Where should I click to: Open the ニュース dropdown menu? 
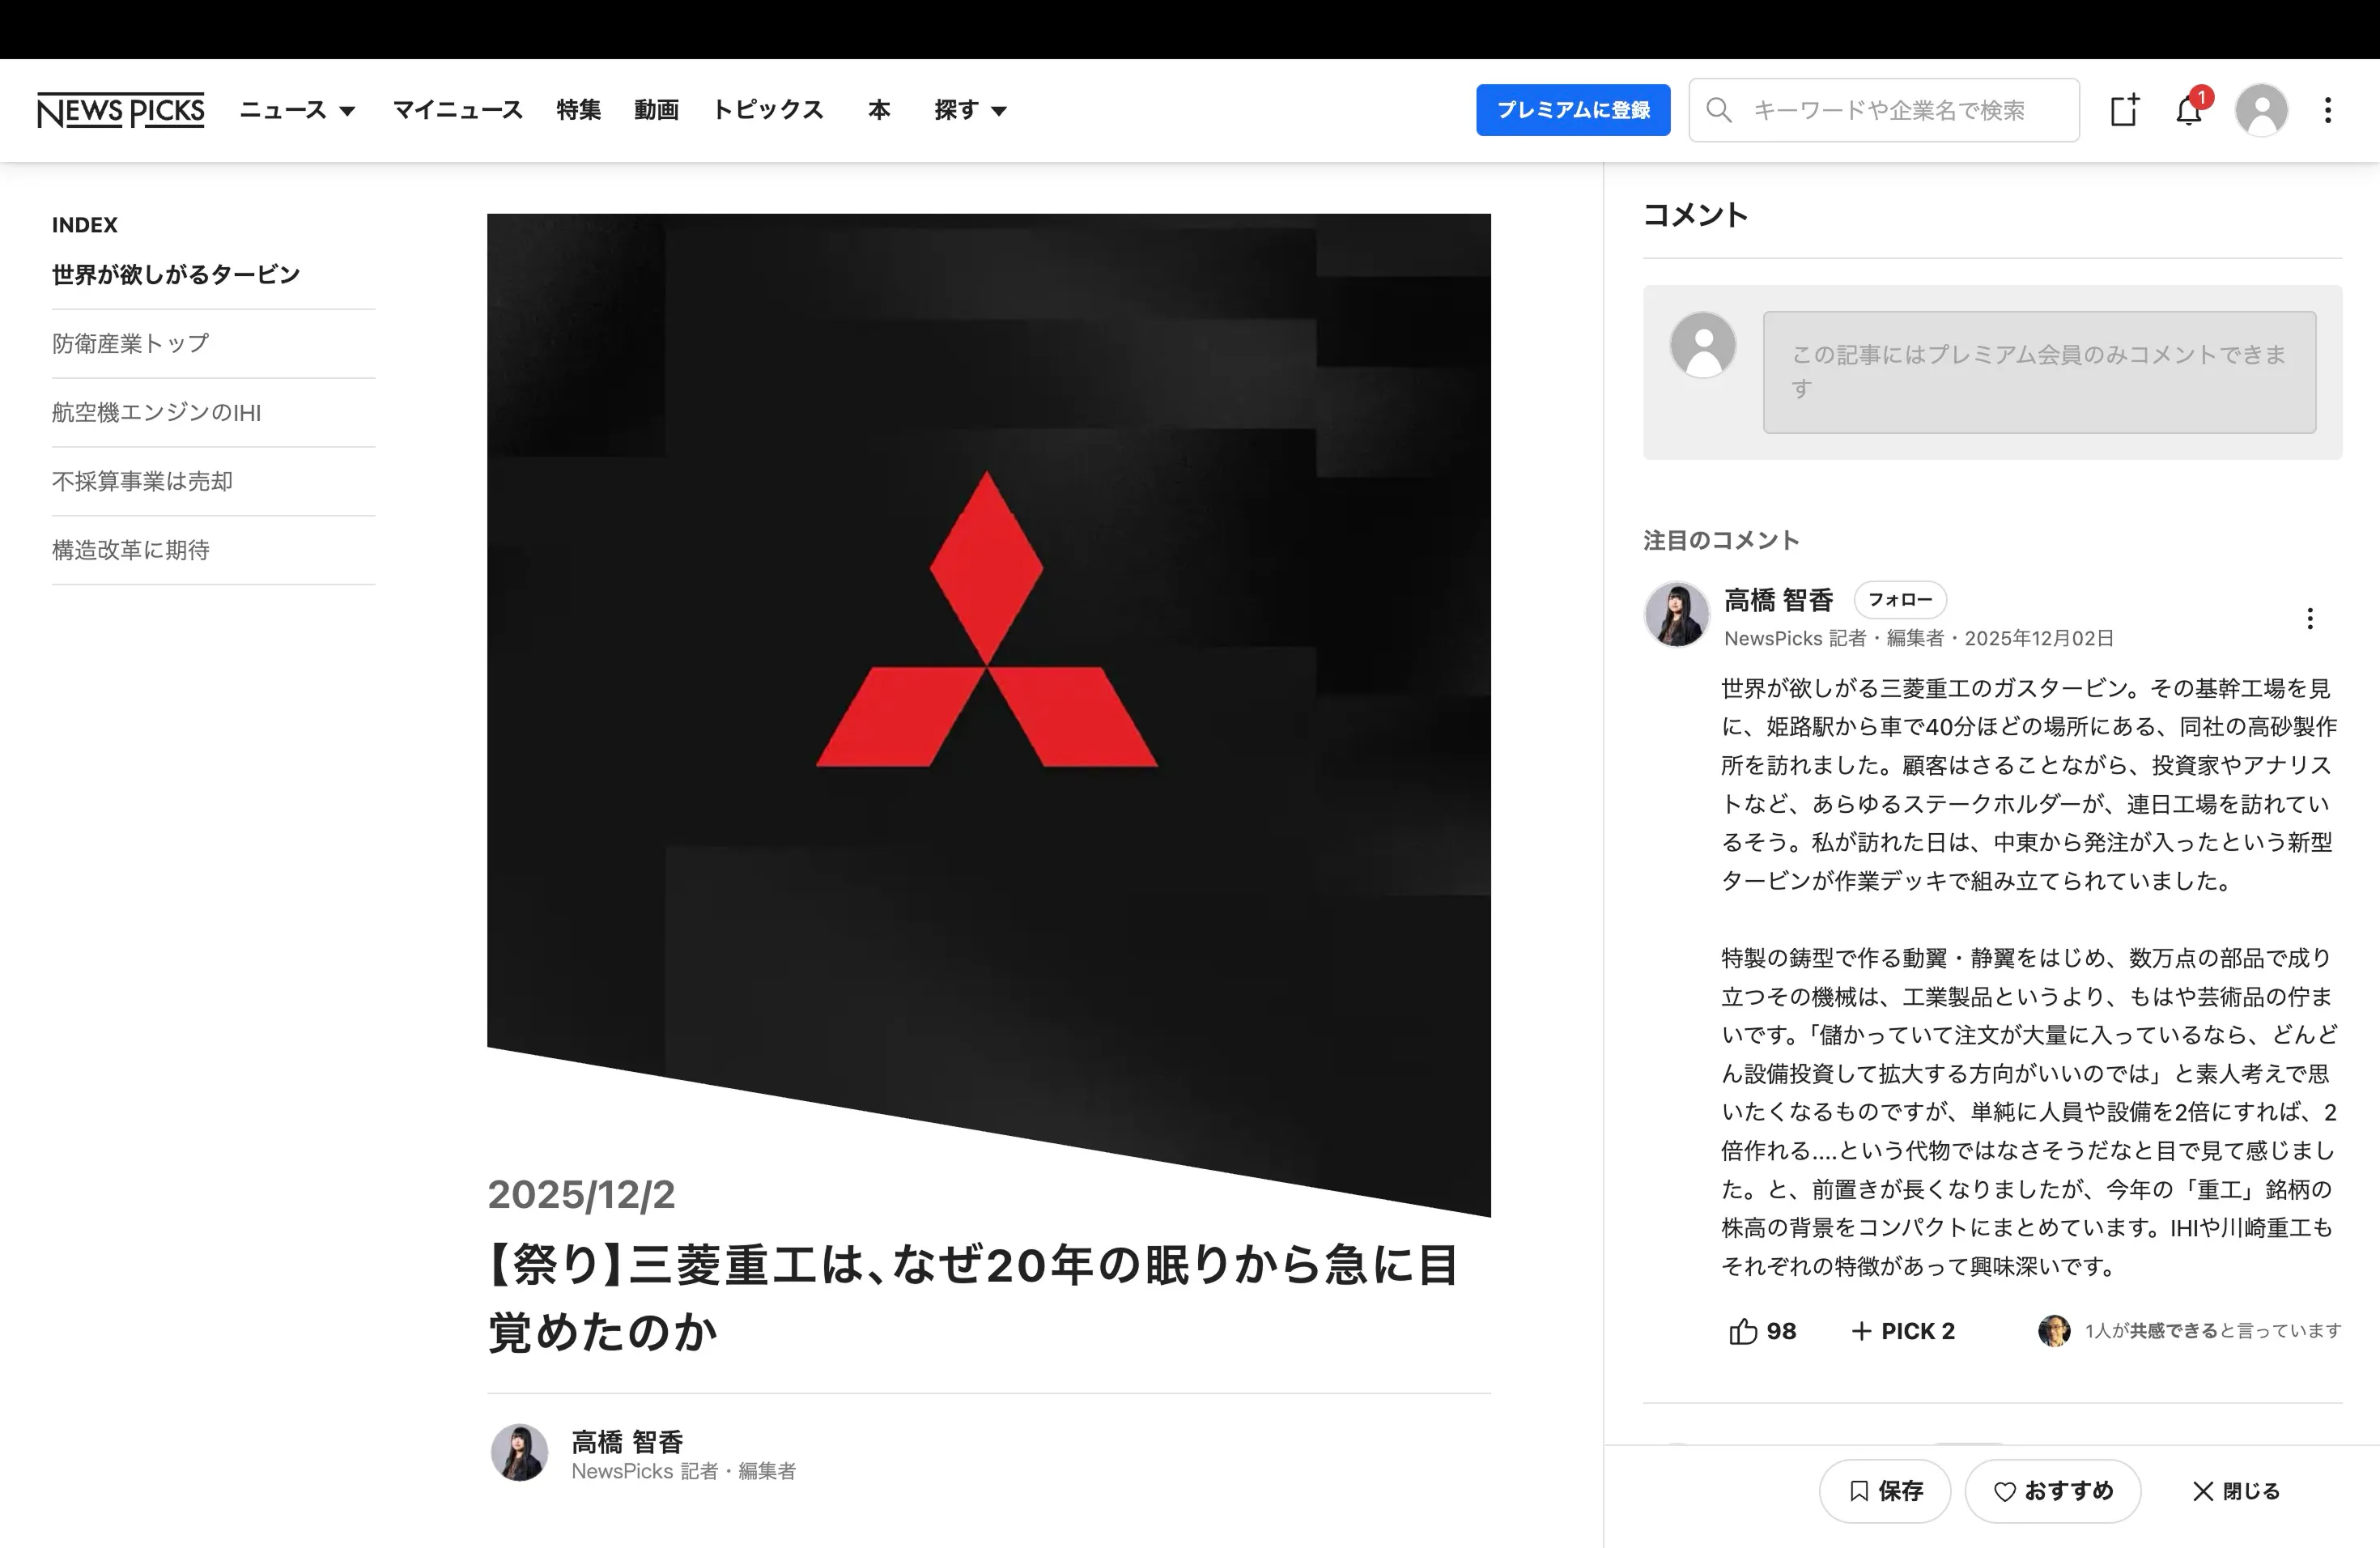[297, 110]
